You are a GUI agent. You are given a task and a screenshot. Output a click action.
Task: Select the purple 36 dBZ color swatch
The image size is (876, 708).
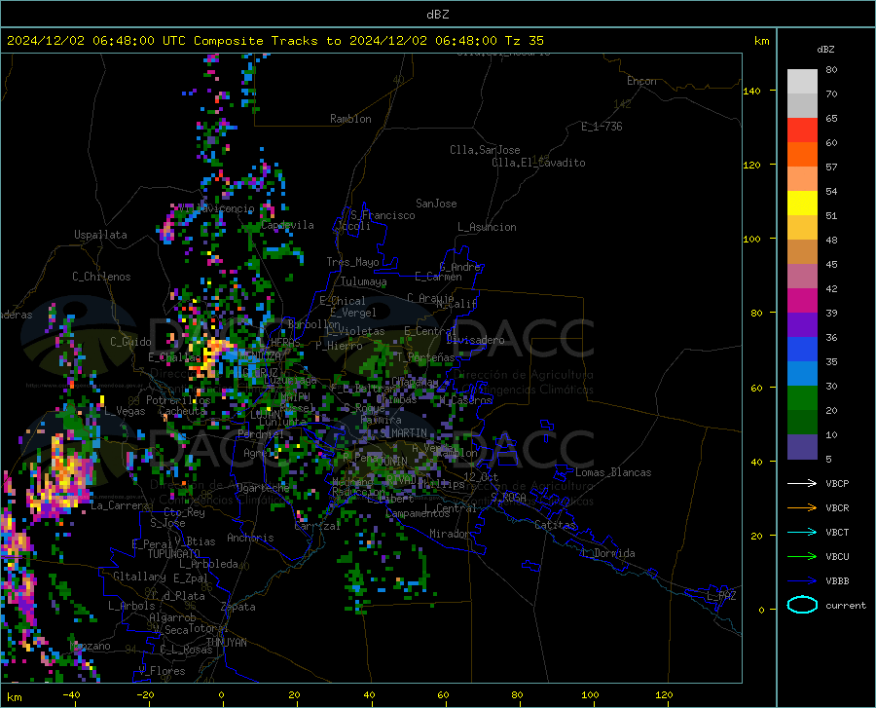point(802,324)
